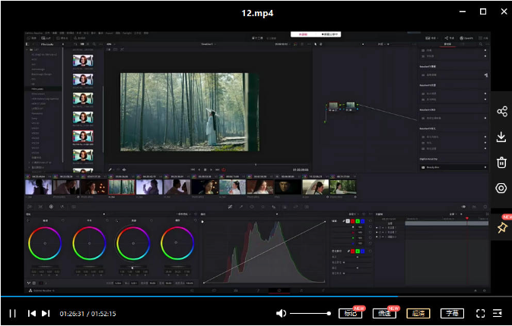
Task: Toggle the soft clip green channel button
Action: 358,251
